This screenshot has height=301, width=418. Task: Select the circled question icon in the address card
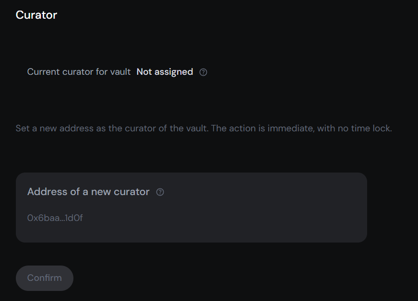coord(160,191)
